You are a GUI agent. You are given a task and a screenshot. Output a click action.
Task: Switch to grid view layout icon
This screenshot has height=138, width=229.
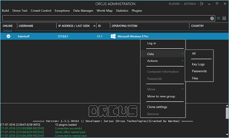tap(224, 18)
